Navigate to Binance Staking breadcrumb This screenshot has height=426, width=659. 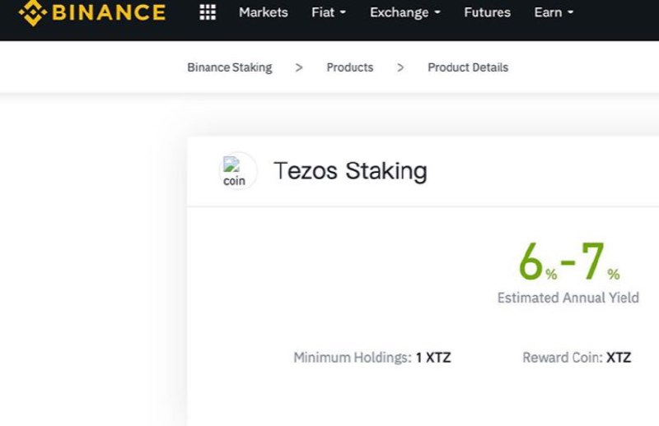[229, 67]
